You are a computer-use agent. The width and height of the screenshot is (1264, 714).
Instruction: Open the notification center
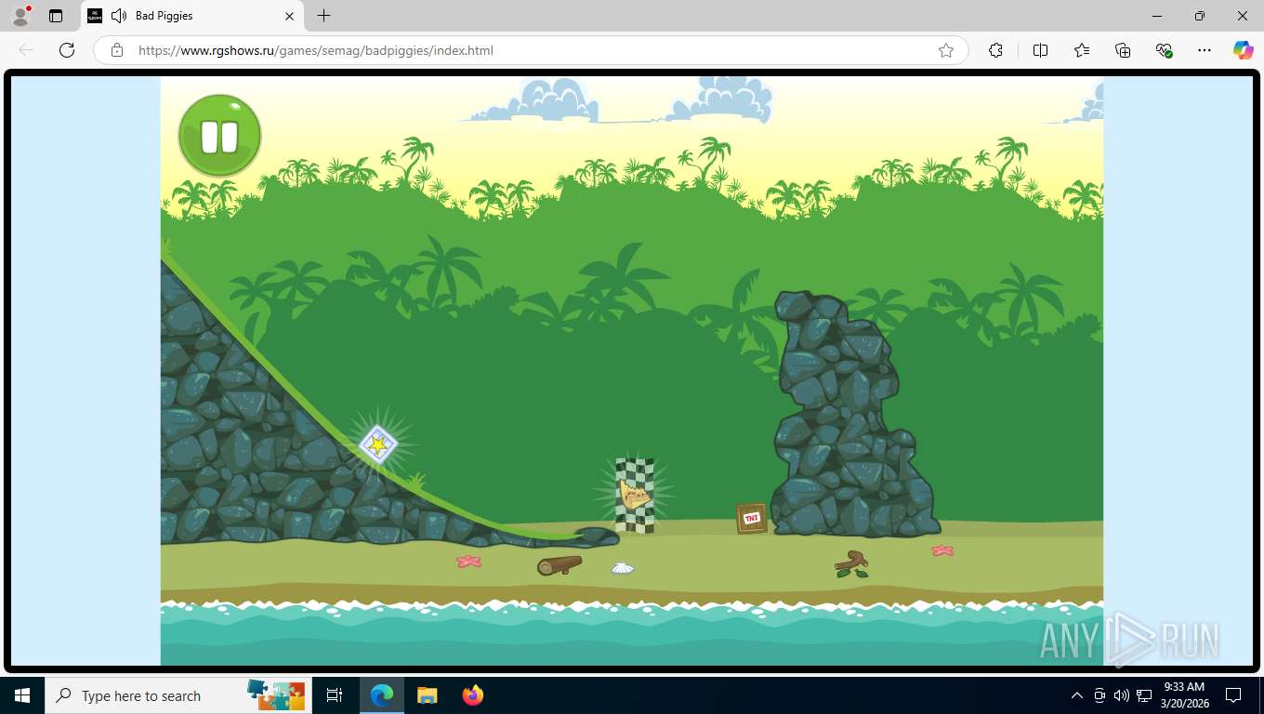coord(1233,695)
